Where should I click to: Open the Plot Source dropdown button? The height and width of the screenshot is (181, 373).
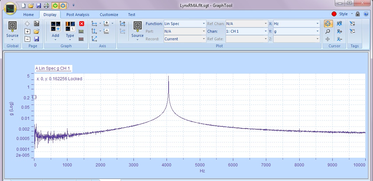coord(138,31)
